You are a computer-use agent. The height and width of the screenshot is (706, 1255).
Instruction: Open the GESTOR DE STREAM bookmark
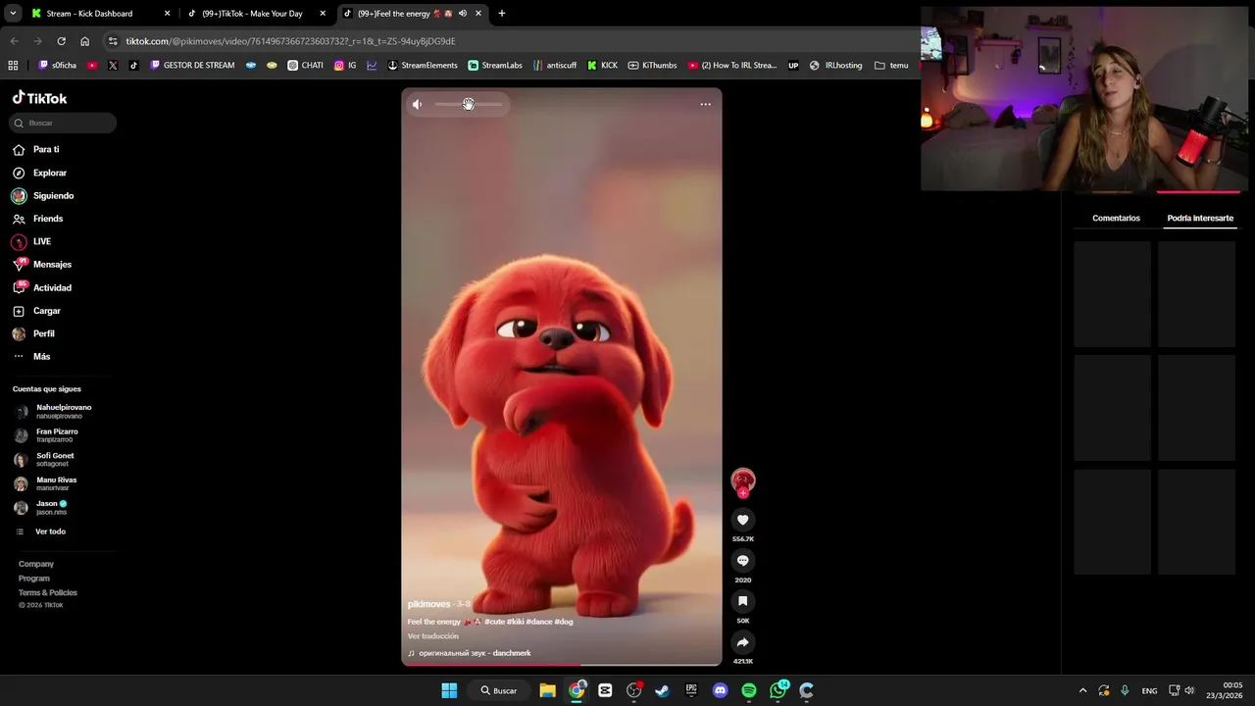point(191,66)
